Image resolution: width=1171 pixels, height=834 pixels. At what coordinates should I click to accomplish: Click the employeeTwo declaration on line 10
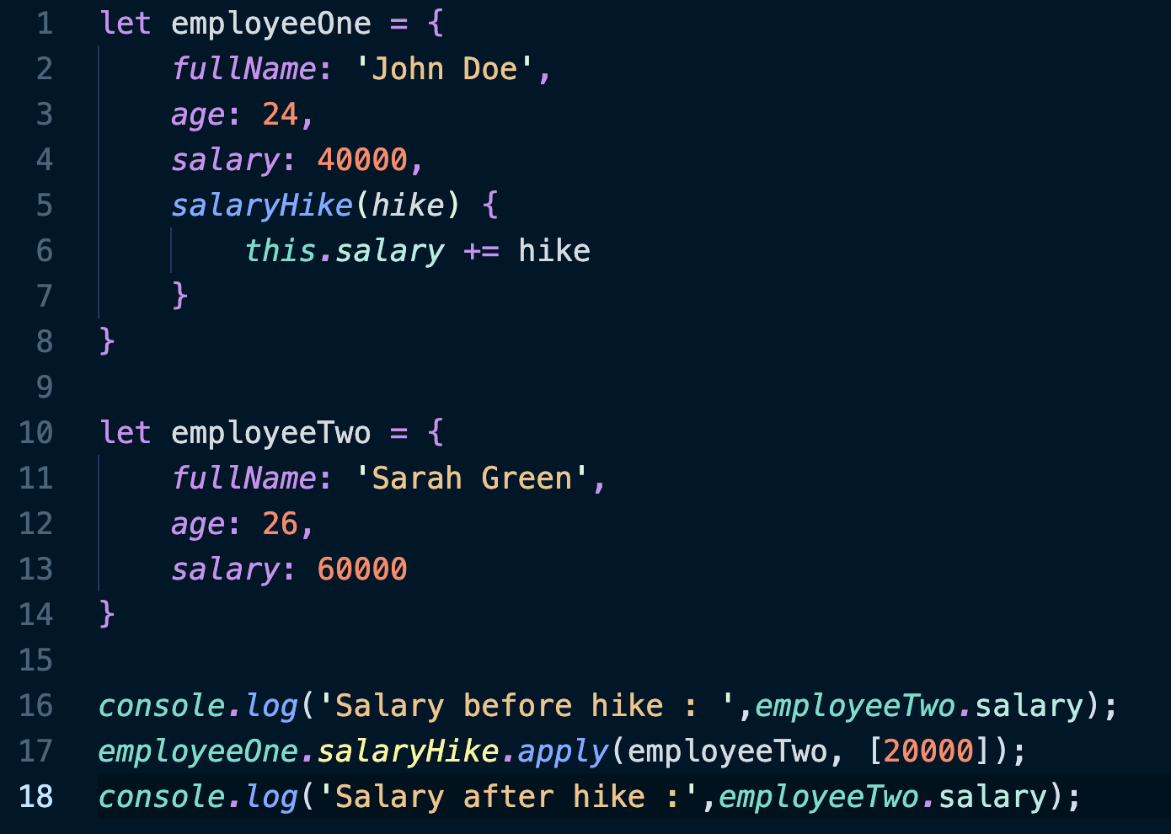coord(270,433)
